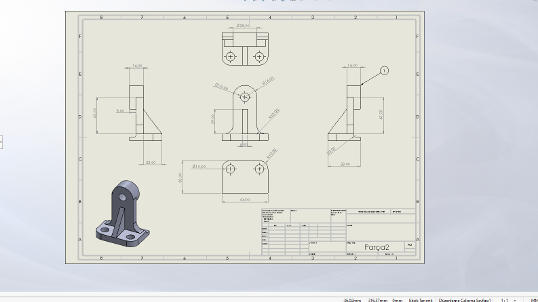Select the R10.00 corner radius dimension
Viewport: 538px width, 302px height.
click(271, 153)
